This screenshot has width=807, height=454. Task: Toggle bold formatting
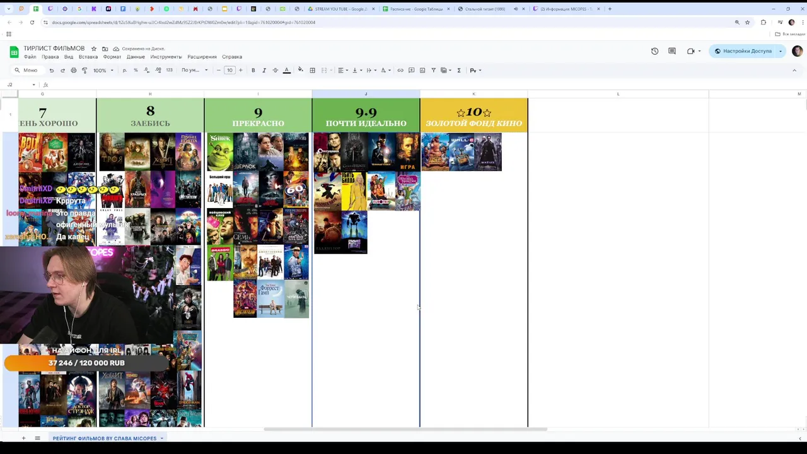point(253,70)
